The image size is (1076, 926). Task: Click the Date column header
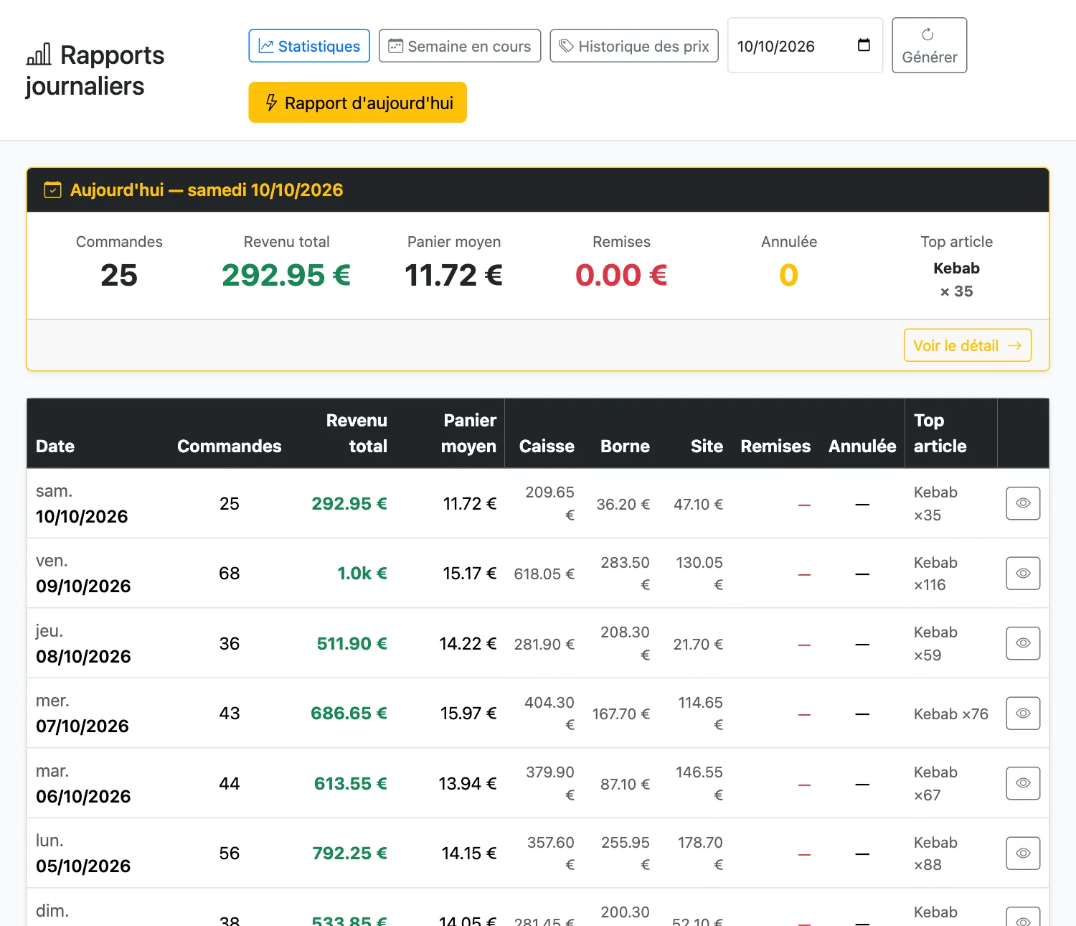(x=55, y=446)
